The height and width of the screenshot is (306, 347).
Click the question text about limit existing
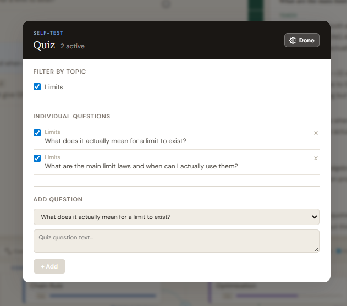click(x=115, y=141)
